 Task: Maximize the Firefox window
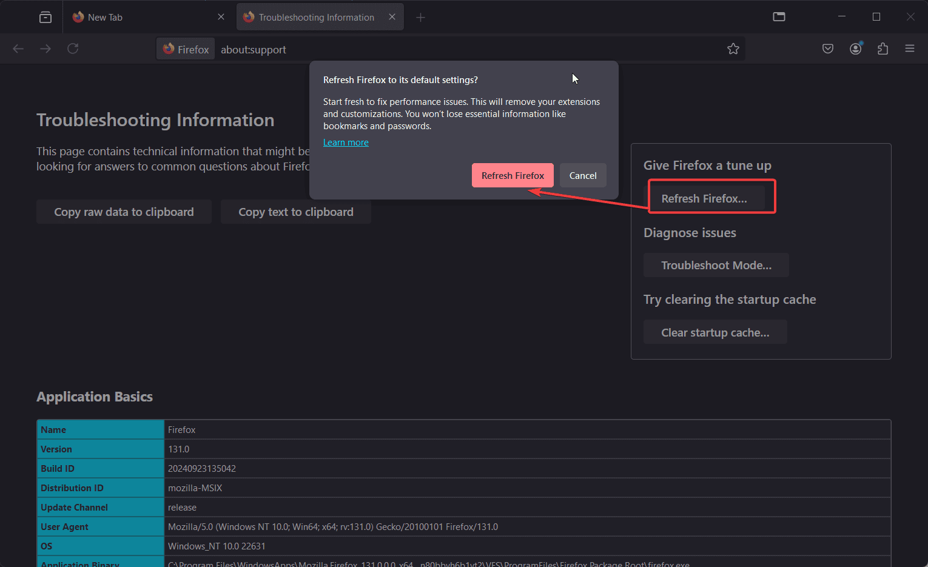click(876, 17)
